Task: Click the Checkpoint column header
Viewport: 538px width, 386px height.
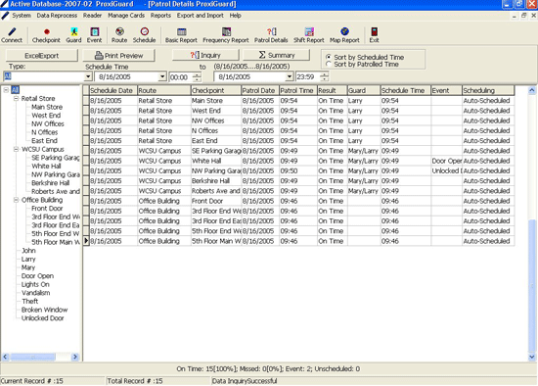Action: point(216,90)
